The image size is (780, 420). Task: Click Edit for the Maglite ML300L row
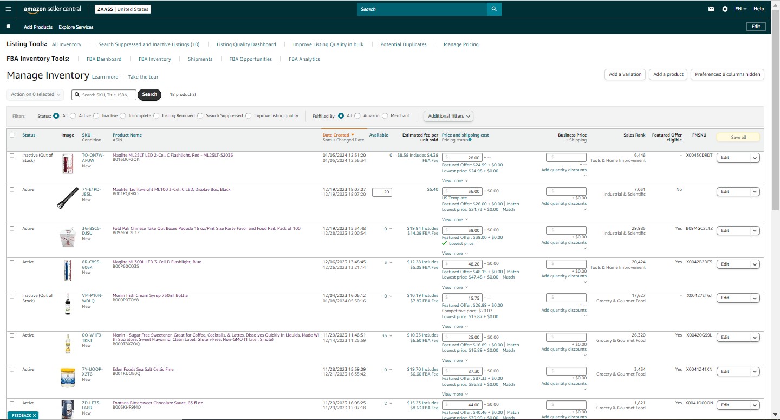tap(733, 264)
